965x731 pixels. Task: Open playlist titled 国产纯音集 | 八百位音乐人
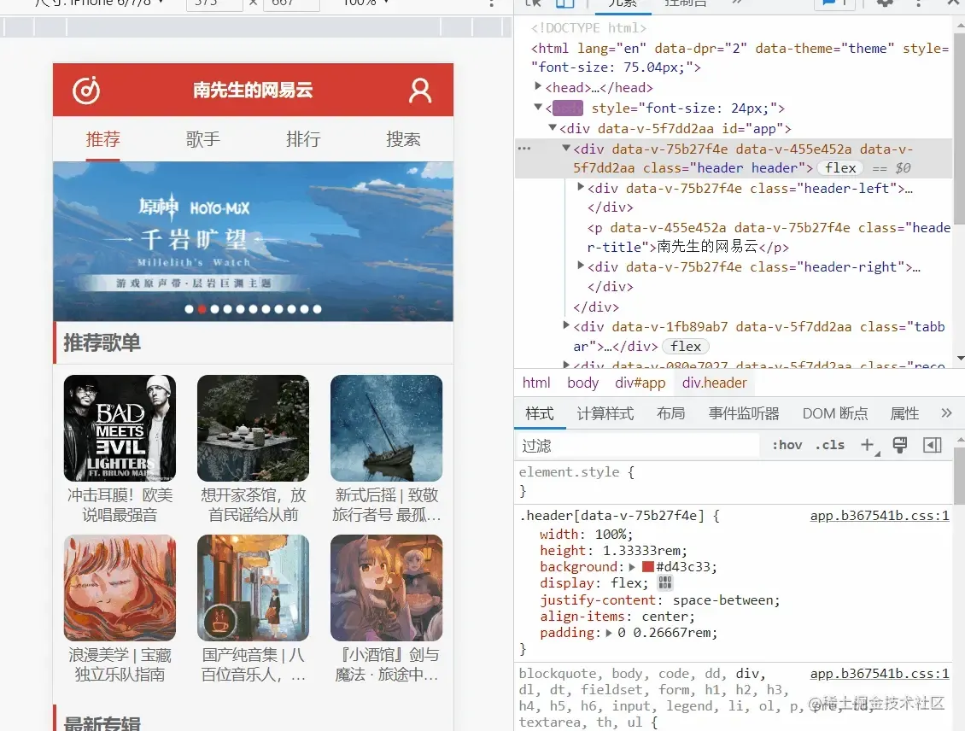coord(253,664)
